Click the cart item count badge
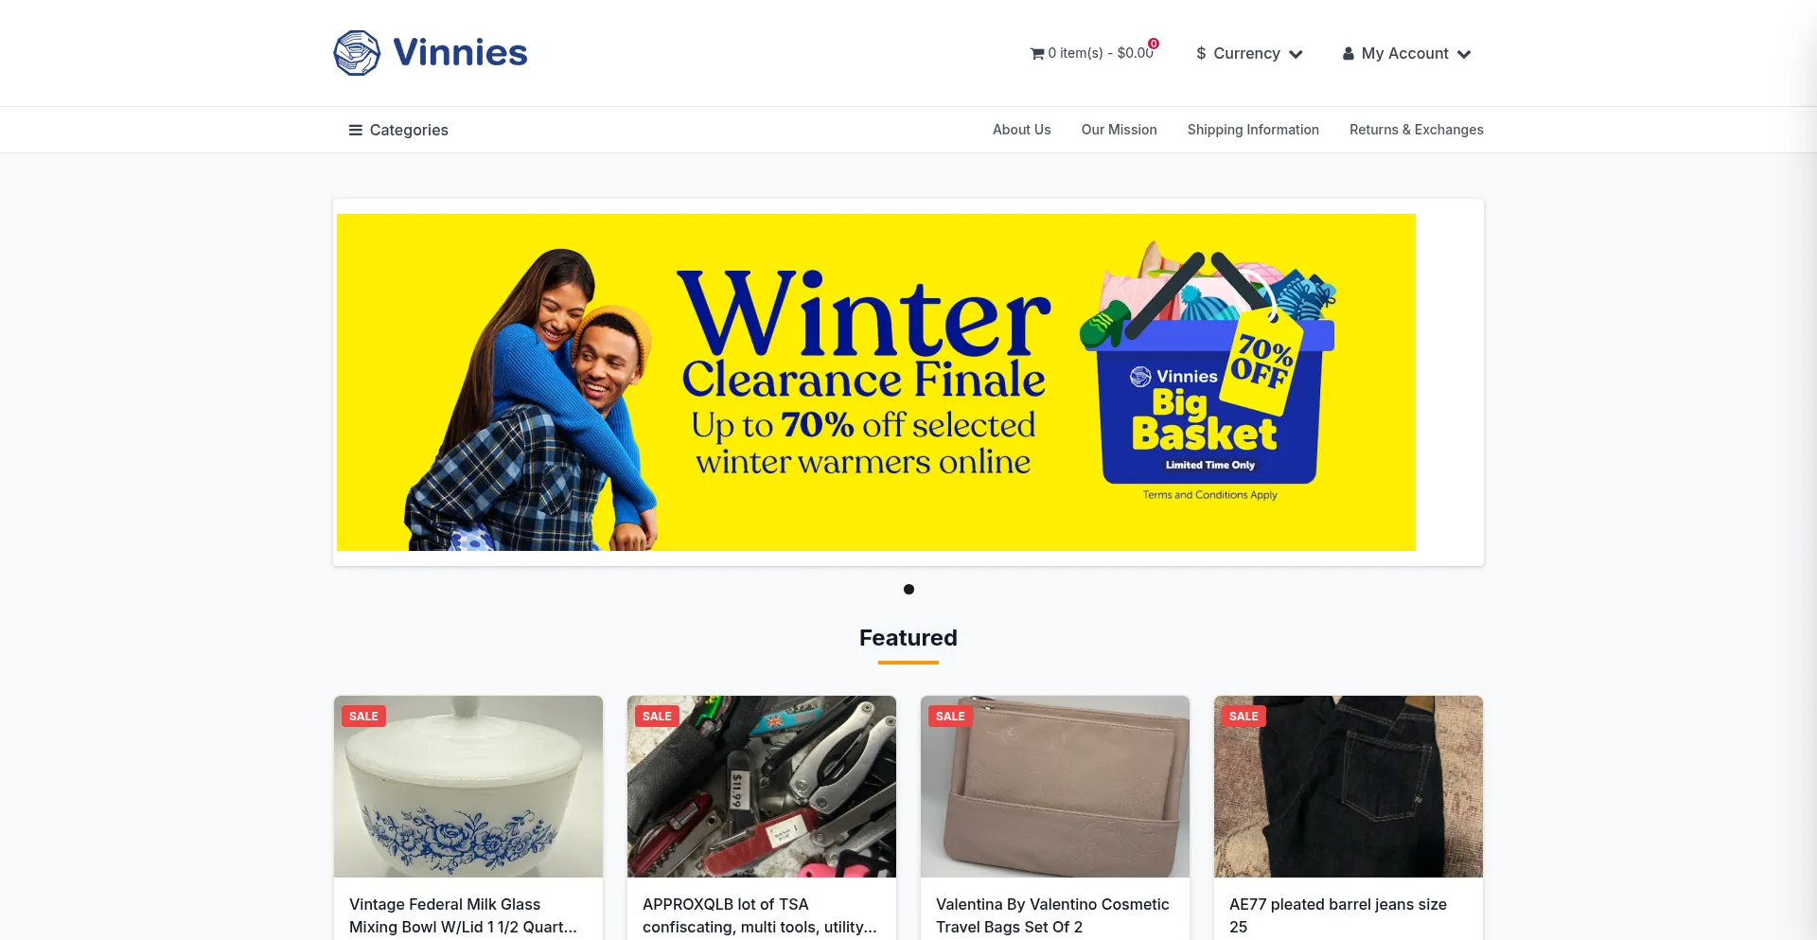1817x940 pixels. (1154, 44)
